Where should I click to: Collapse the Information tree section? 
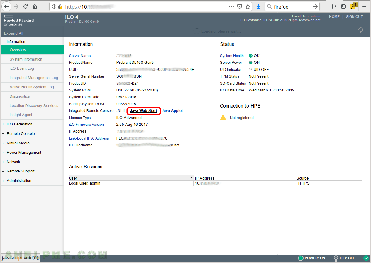[x=3, y=42]
